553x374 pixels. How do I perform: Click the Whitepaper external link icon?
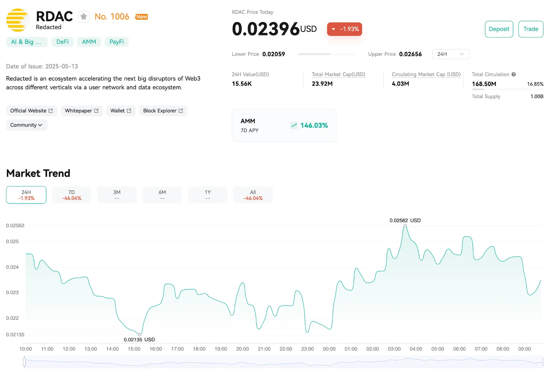click(96, 111)
